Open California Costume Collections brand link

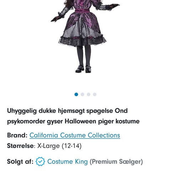[x=75, y=135]
